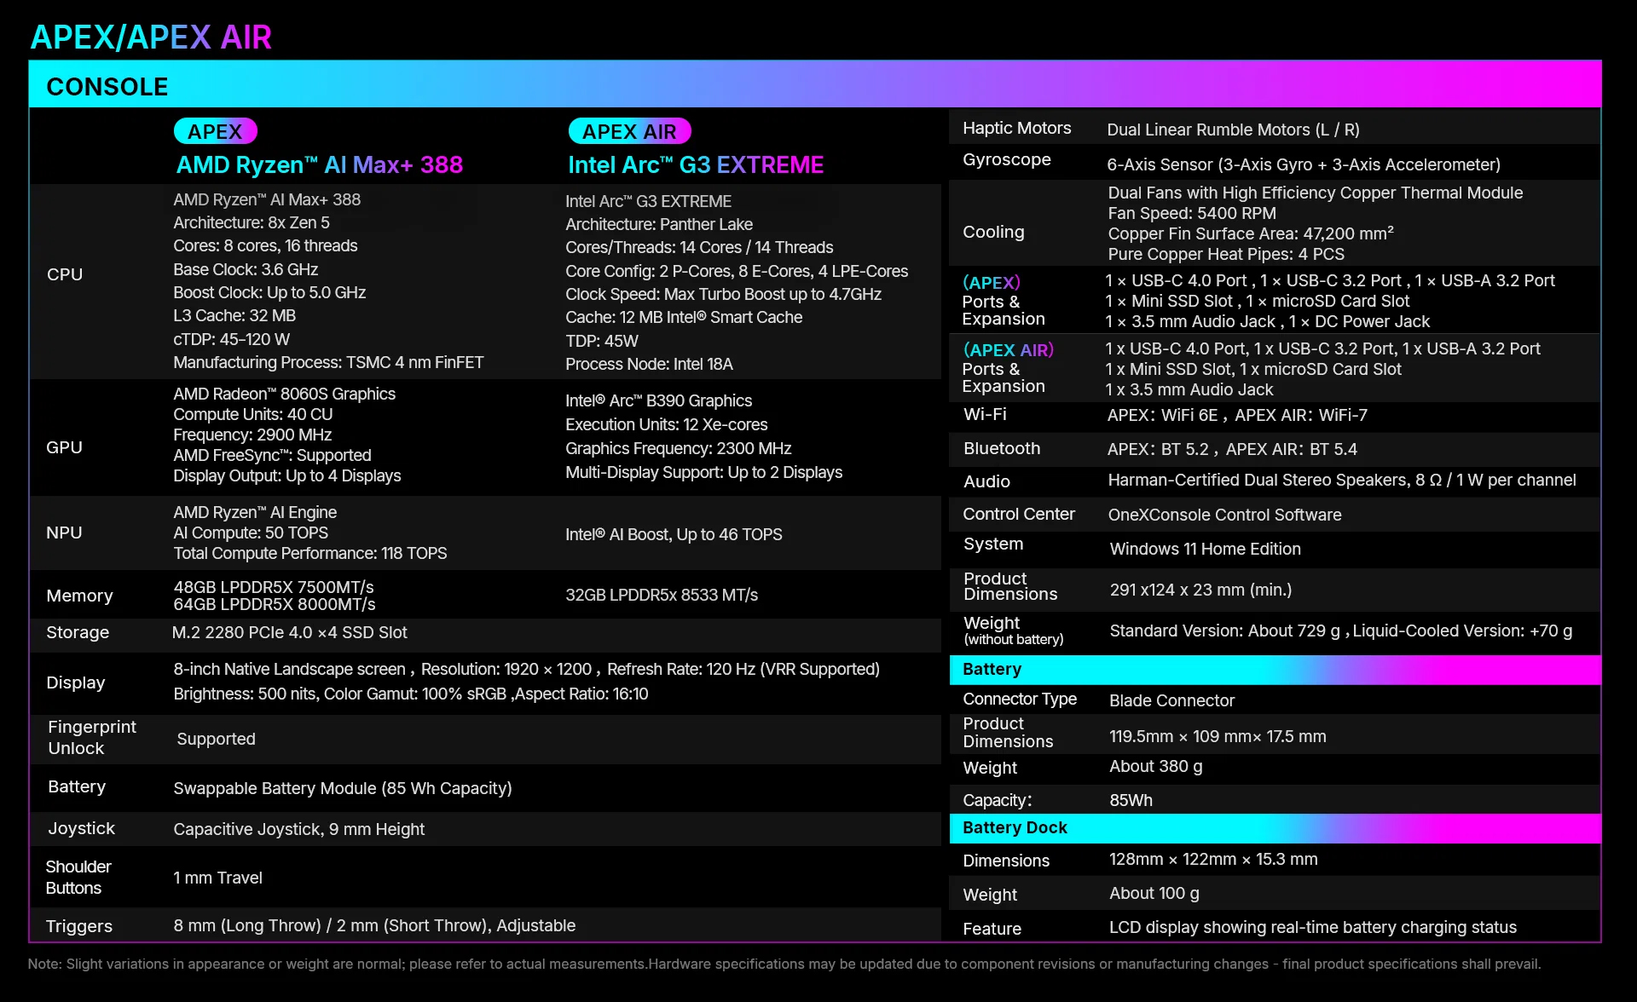Click "Architecture: Panther Lake" line
The image size is (1637, 1002).
click(659, 224)
